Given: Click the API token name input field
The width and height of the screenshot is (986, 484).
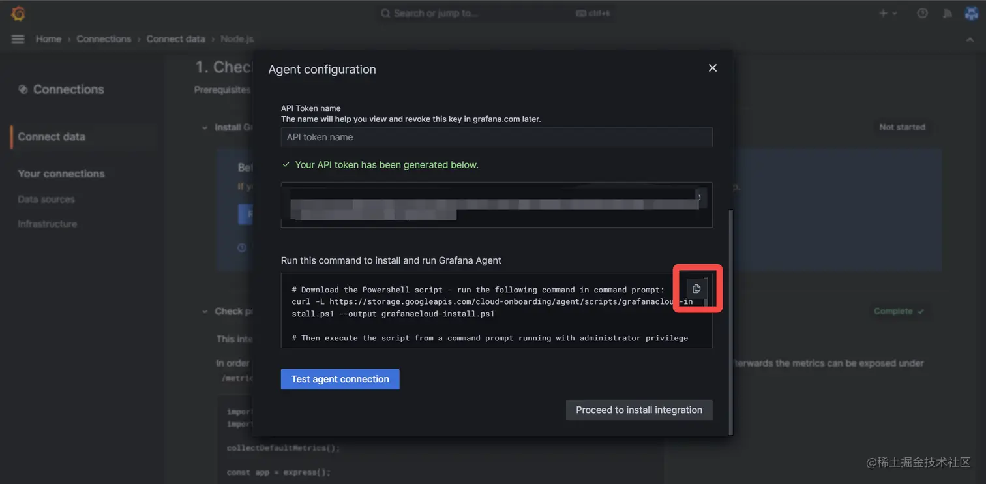Looking at the screenshot, I should click(496, 137).
